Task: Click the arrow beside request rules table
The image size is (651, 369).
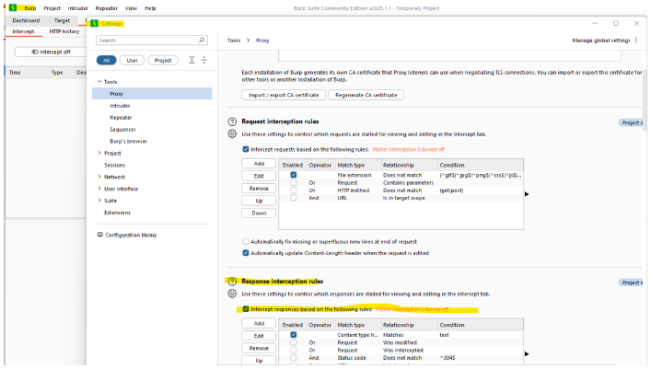Action: (527, 194)
